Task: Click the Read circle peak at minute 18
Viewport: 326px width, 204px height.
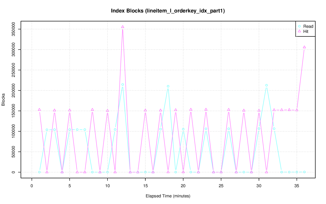Action: pyautogui.click(x=168, y=86)
